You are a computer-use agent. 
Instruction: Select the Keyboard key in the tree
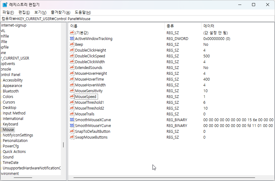[x=10, y=124]
